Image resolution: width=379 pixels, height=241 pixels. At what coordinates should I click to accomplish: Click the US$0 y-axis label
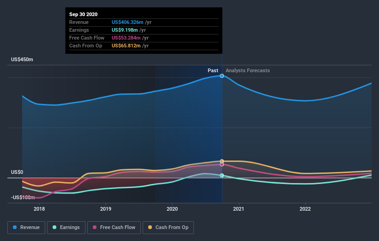(x=17, y=172)
